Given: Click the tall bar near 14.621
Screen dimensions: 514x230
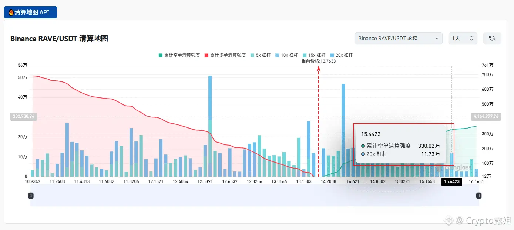Looking at the screenshot, I should pyautogui.click(x=343, y=130).
